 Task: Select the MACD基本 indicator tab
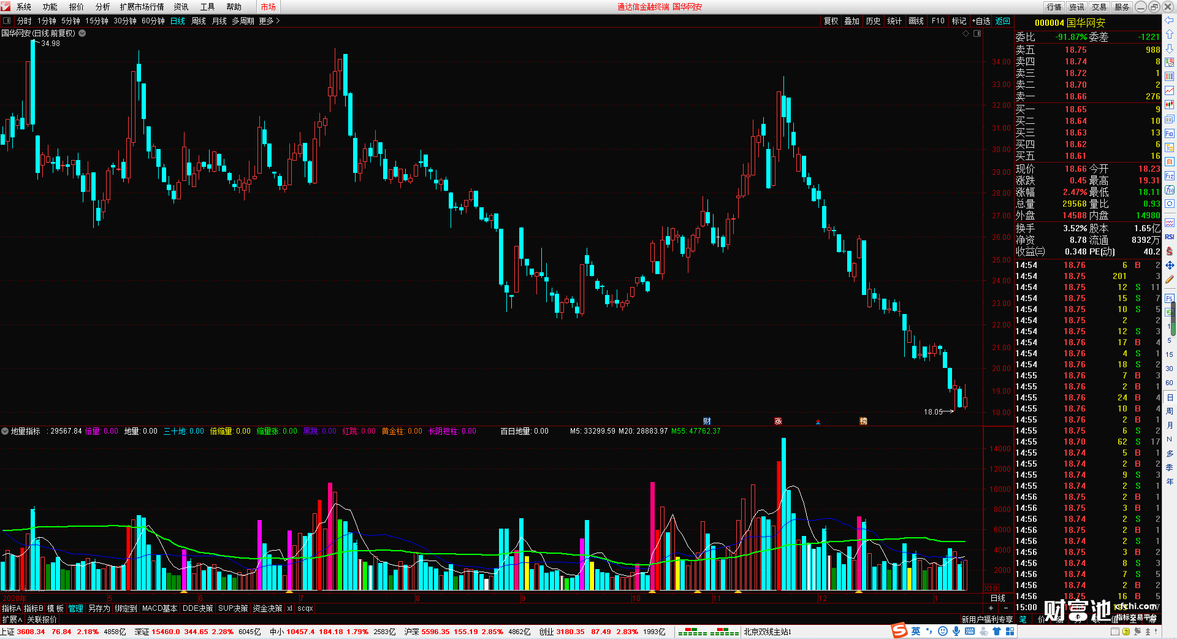click(x=159, y=608)
